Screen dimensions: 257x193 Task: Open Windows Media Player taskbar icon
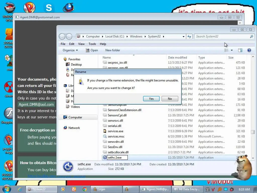coord(63,189)
